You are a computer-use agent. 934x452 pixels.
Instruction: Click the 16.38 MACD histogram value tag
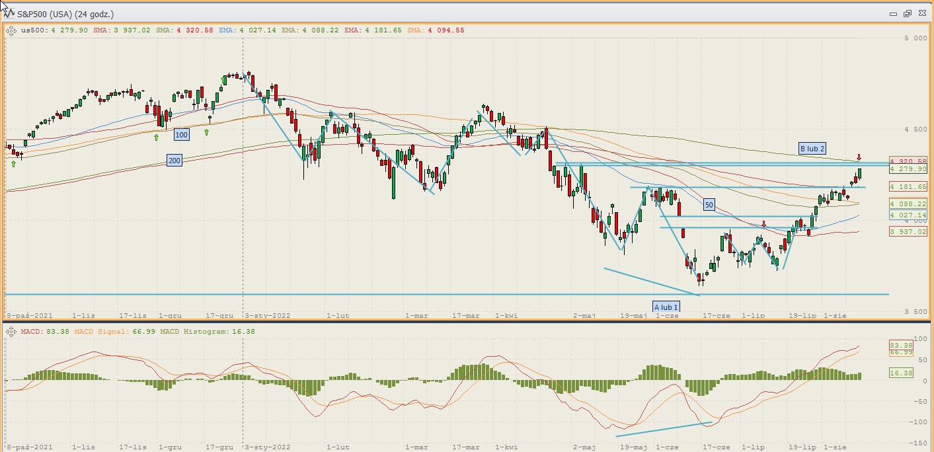click(902, 373)
